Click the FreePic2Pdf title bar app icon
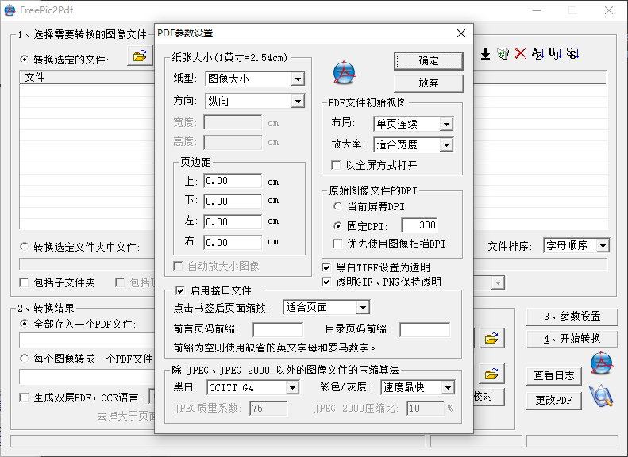Viewport: 628px width, 457px height. 10,10
